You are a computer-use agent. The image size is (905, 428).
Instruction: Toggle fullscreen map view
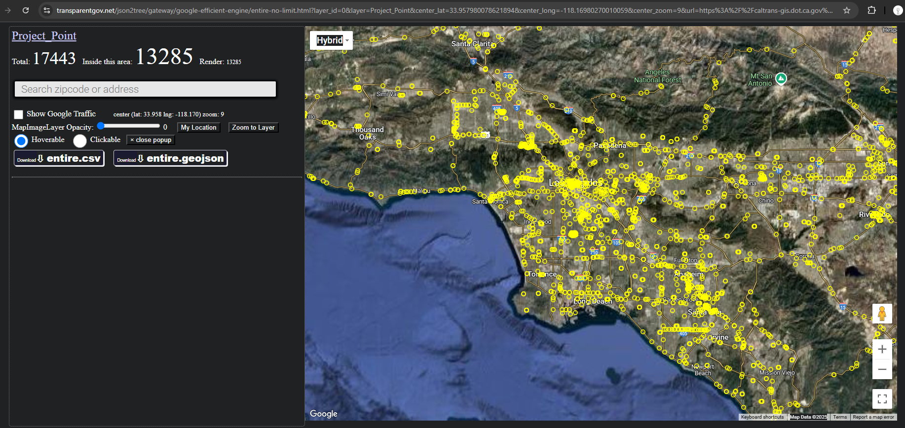click(x=882, y=399)
